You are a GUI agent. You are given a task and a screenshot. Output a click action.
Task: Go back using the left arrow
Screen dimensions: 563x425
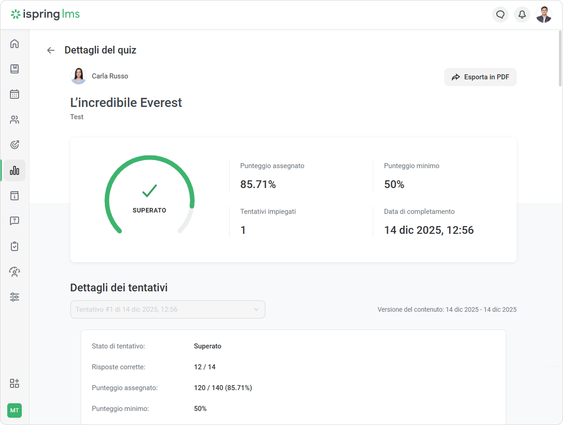click(x=51, y=50)
